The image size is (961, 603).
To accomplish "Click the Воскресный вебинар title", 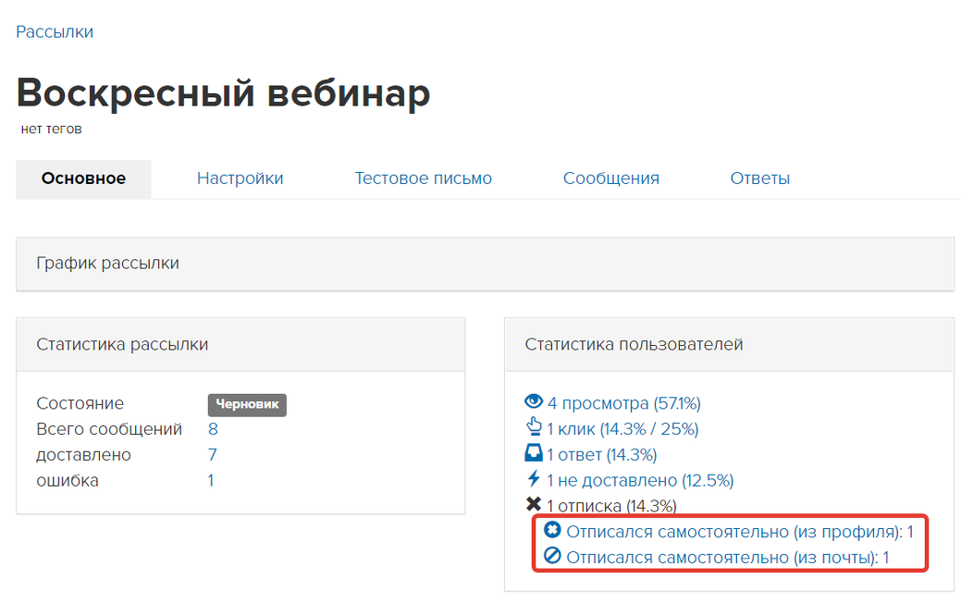I will pos(224,93).
